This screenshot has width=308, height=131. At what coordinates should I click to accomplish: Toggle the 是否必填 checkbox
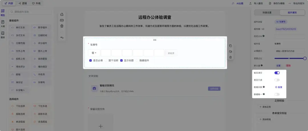[91, 61]
